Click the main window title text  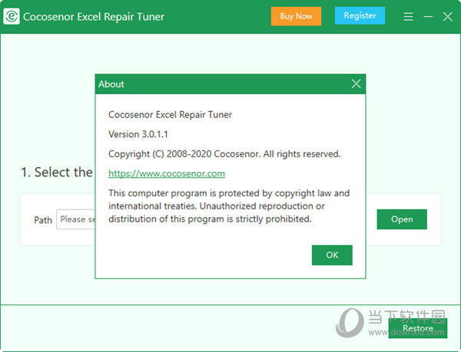pyautogui.click(x=94, y=17)
